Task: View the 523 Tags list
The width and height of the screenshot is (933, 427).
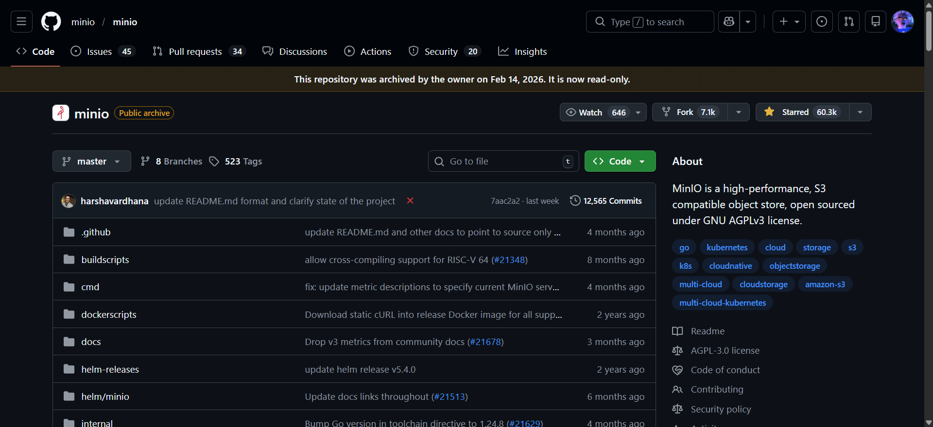Action: 236,162
